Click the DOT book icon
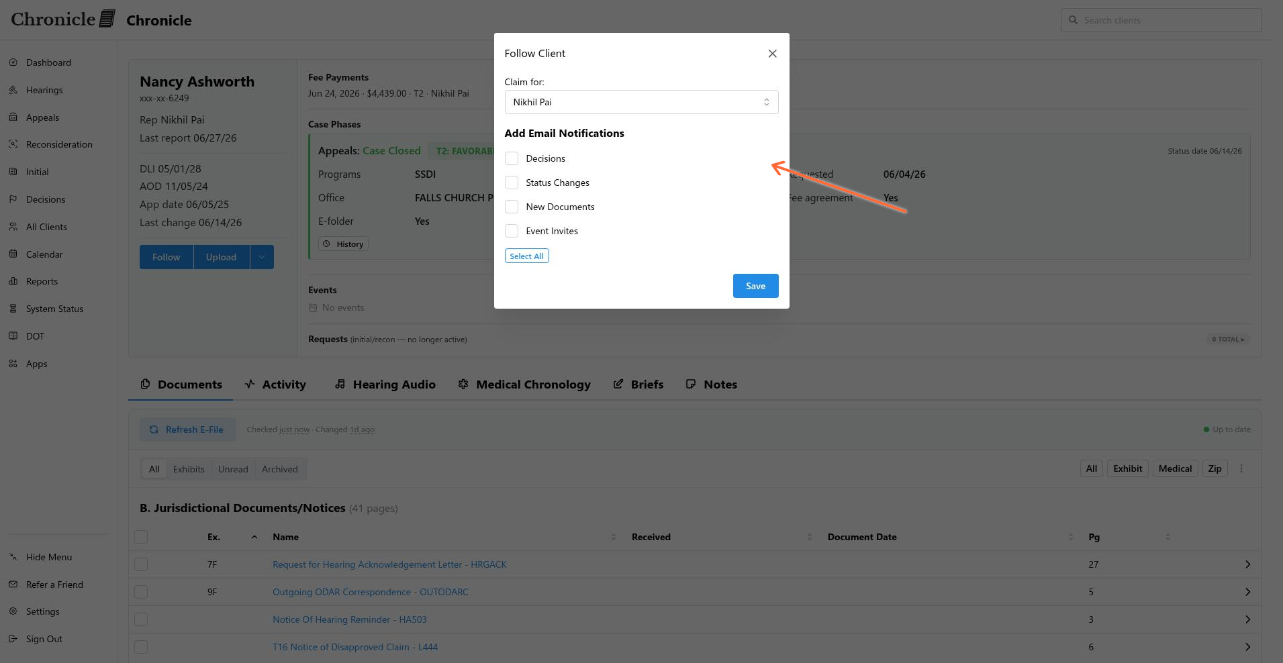1283x663 pixels. (x=13, y=336)
